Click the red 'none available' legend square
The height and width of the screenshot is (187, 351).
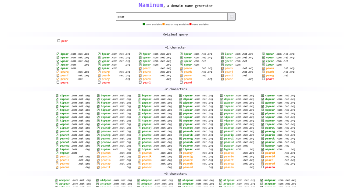coord(190,25)
